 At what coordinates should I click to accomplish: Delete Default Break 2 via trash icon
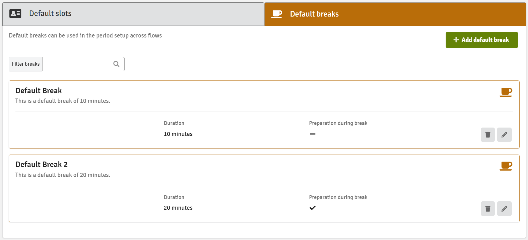(x=488, y=209)
